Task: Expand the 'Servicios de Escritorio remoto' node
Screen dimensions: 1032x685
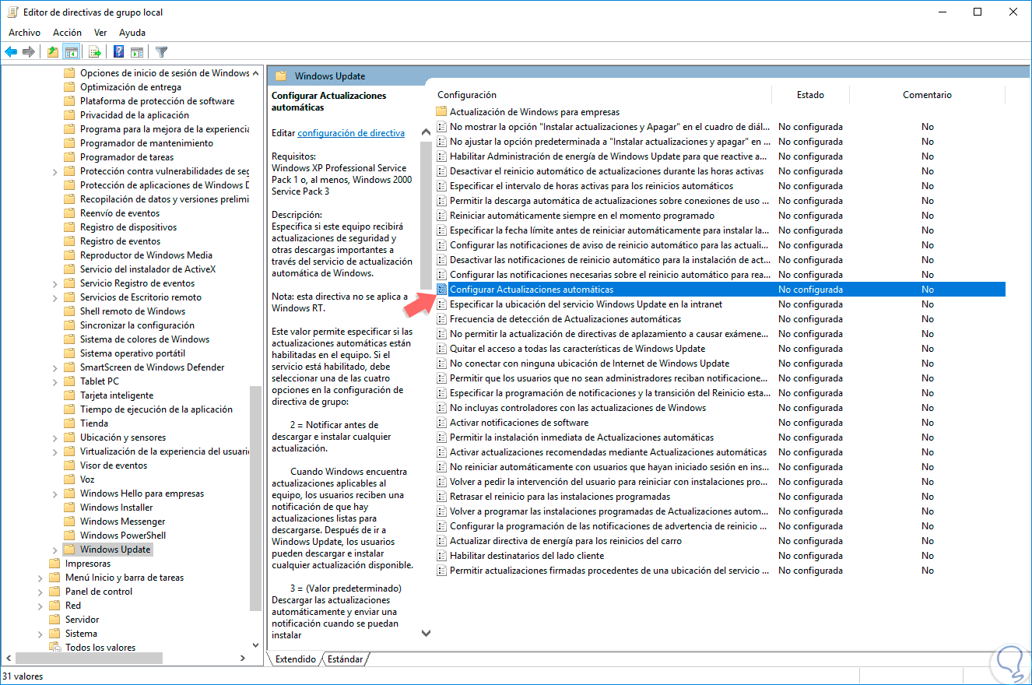Action: (x=55, y=297)
